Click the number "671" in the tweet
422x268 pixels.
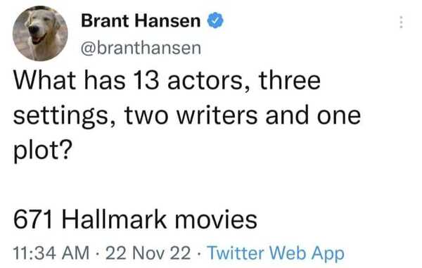pos(32,219)
